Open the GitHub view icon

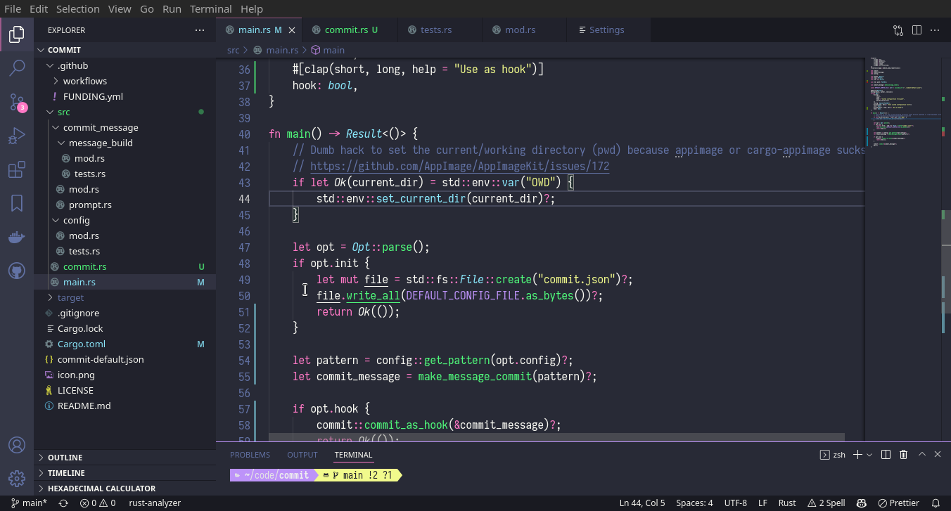pos(17,271)
